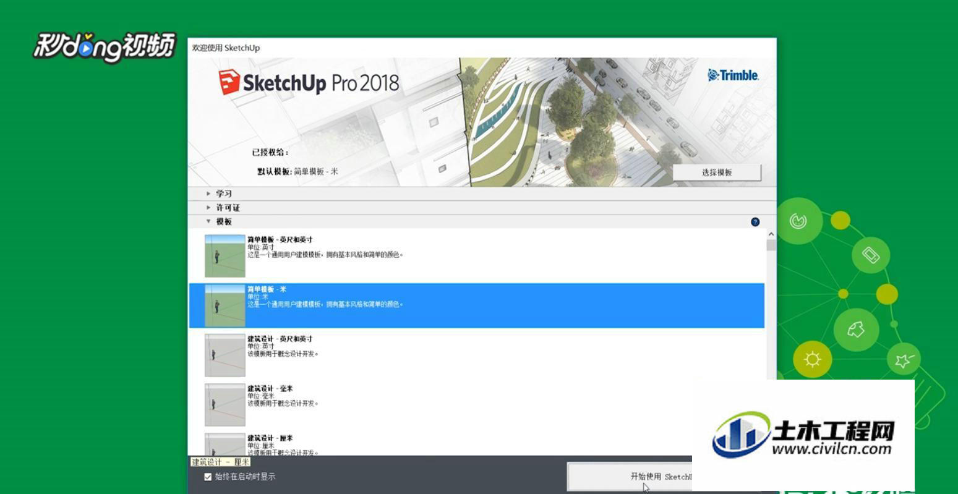Click the template list scroll-up arrow
Image resolution: width=958 pixels, height=494 pixels.
771,234
